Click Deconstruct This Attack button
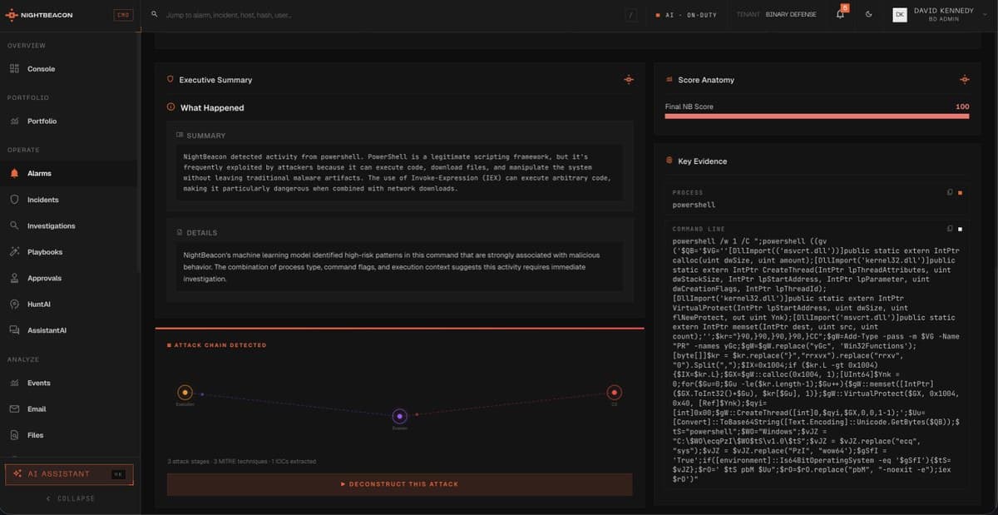 [399, 484]
